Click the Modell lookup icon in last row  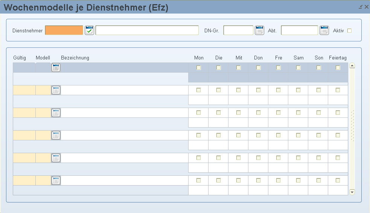(56, 180)
